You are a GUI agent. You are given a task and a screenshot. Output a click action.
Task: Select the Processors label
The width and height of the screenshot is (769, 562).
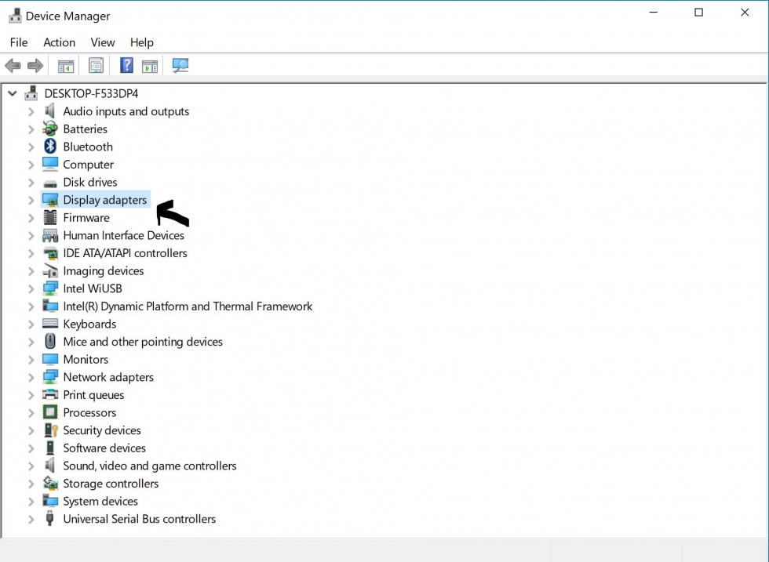pos(89,412)
